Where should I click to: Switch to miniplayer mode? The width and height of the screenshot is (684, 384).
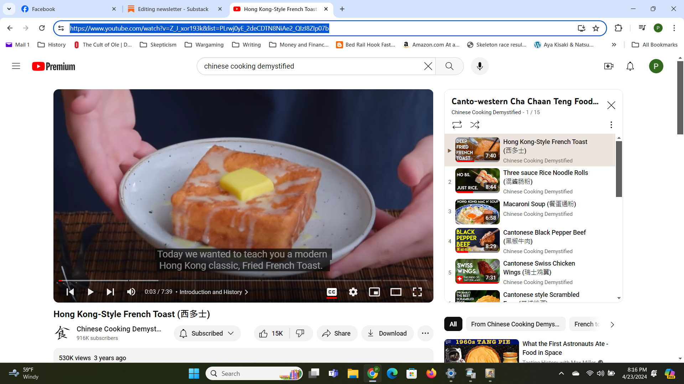click(x=374, y=292)
